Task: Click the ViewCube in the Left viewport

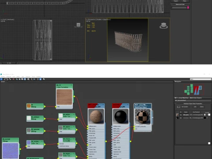Action: 78,25
